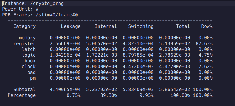The height and width of the screenshot is (106, 235).
Task: Click subtotal switching value 5.83409e-03
Action: 138,90
